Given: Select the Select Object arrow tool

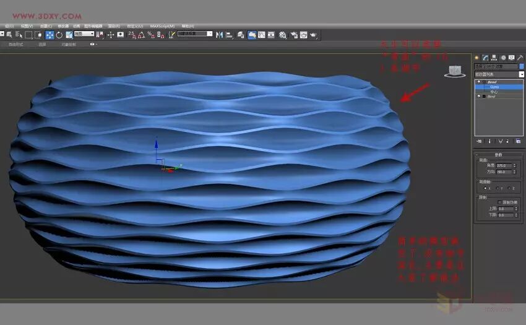Looking at the screenshot, I should click(x=9, y=35).
